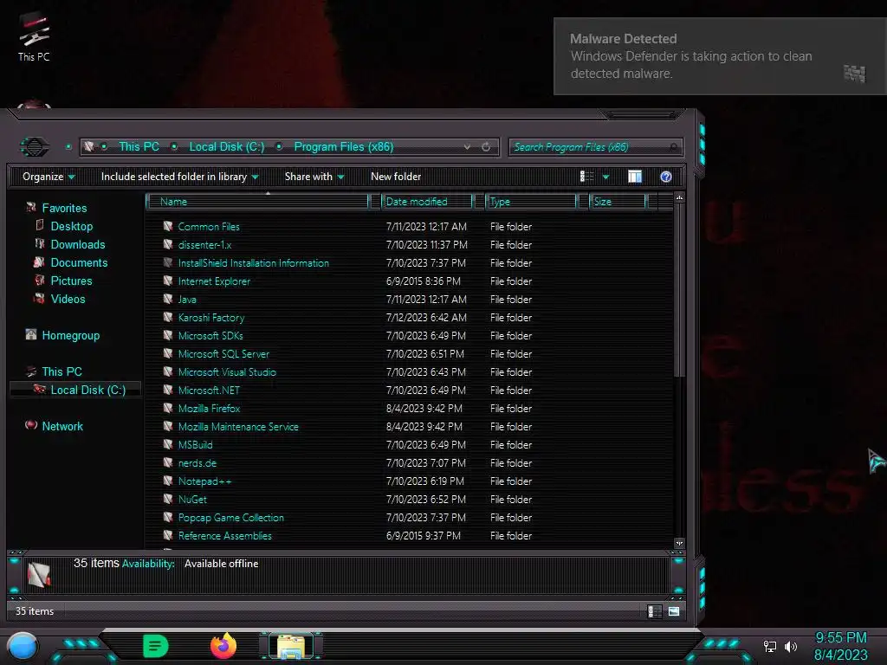Toggle the preview pane icon
The height and width of the screenshot is (665, 887).
tap(635, 177)
